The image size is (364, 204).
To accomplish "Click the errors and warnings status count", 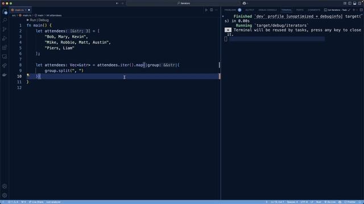I will click(x=13, y=202).
